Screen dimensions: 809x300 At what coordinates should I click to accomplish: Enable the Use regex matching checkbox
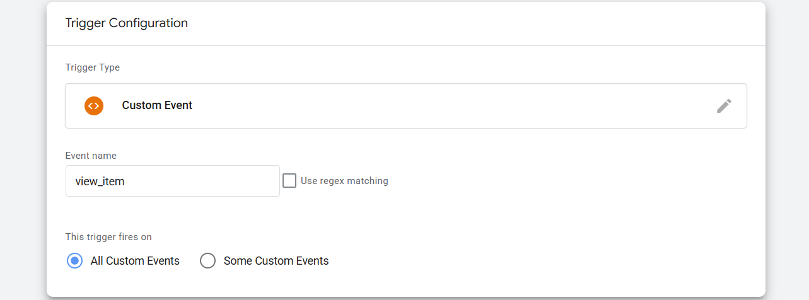click(289, 181)
